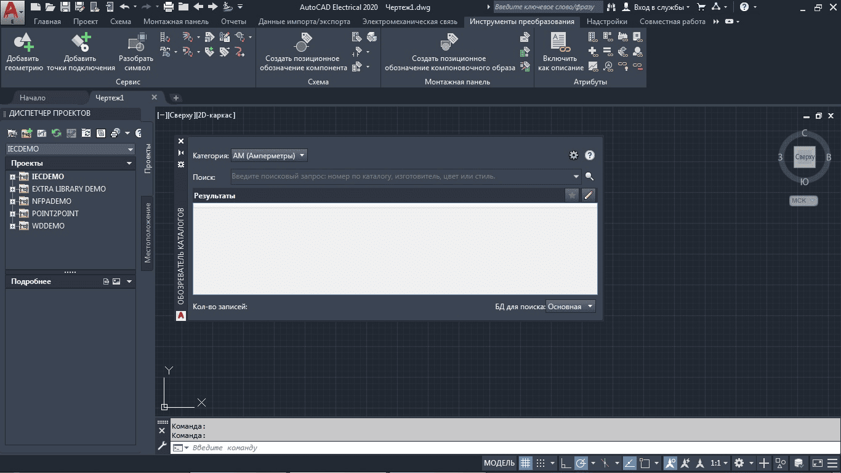The image size is (841, 473).
Task: Toggle 2D object snap in status bar
Action: [x=645, y=463]
